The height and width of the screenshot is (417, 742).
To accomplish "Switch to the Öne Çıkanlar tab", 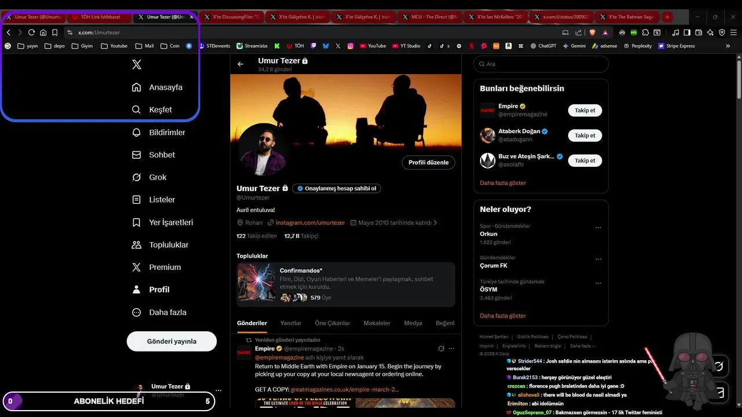I will pos(333,323).
